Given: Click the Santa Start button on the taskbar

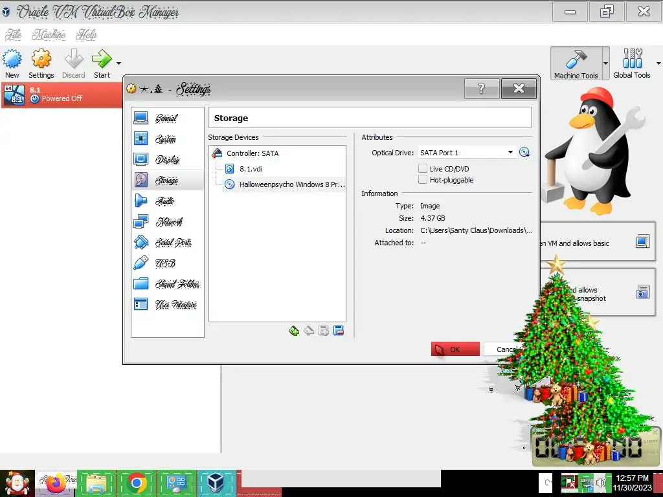Looking at the screenshot, I should [x=17, y=483].
